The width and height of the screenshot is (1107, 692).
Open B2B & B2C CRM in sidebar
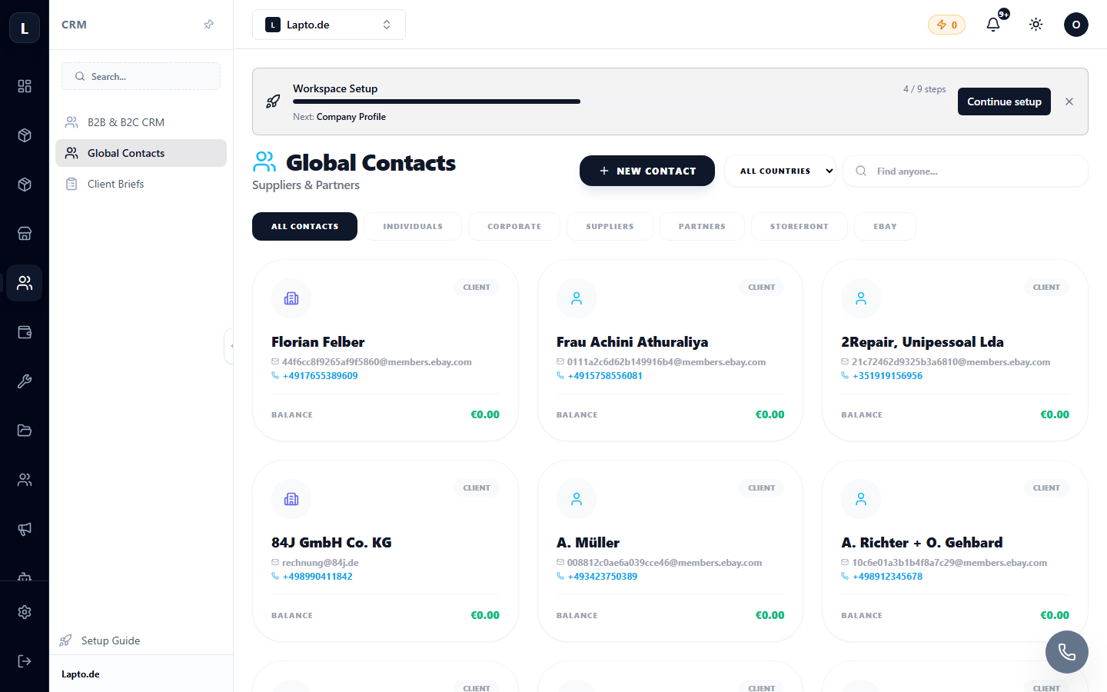(141, 122)
